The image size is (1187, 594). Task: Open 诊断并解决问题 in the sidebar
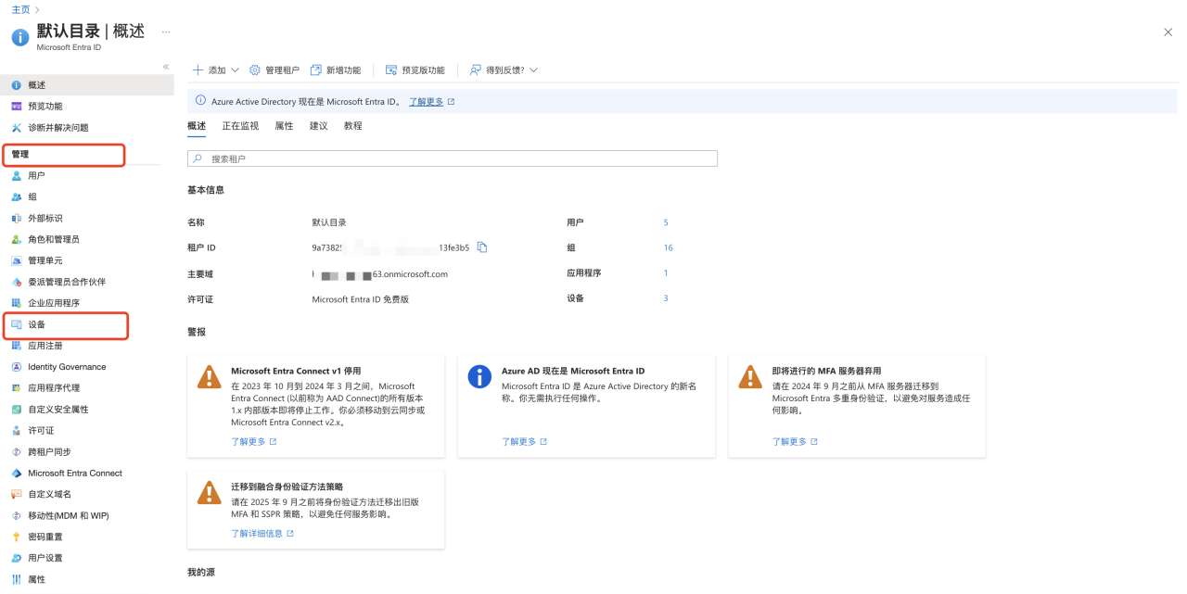(x=57, y=128)
